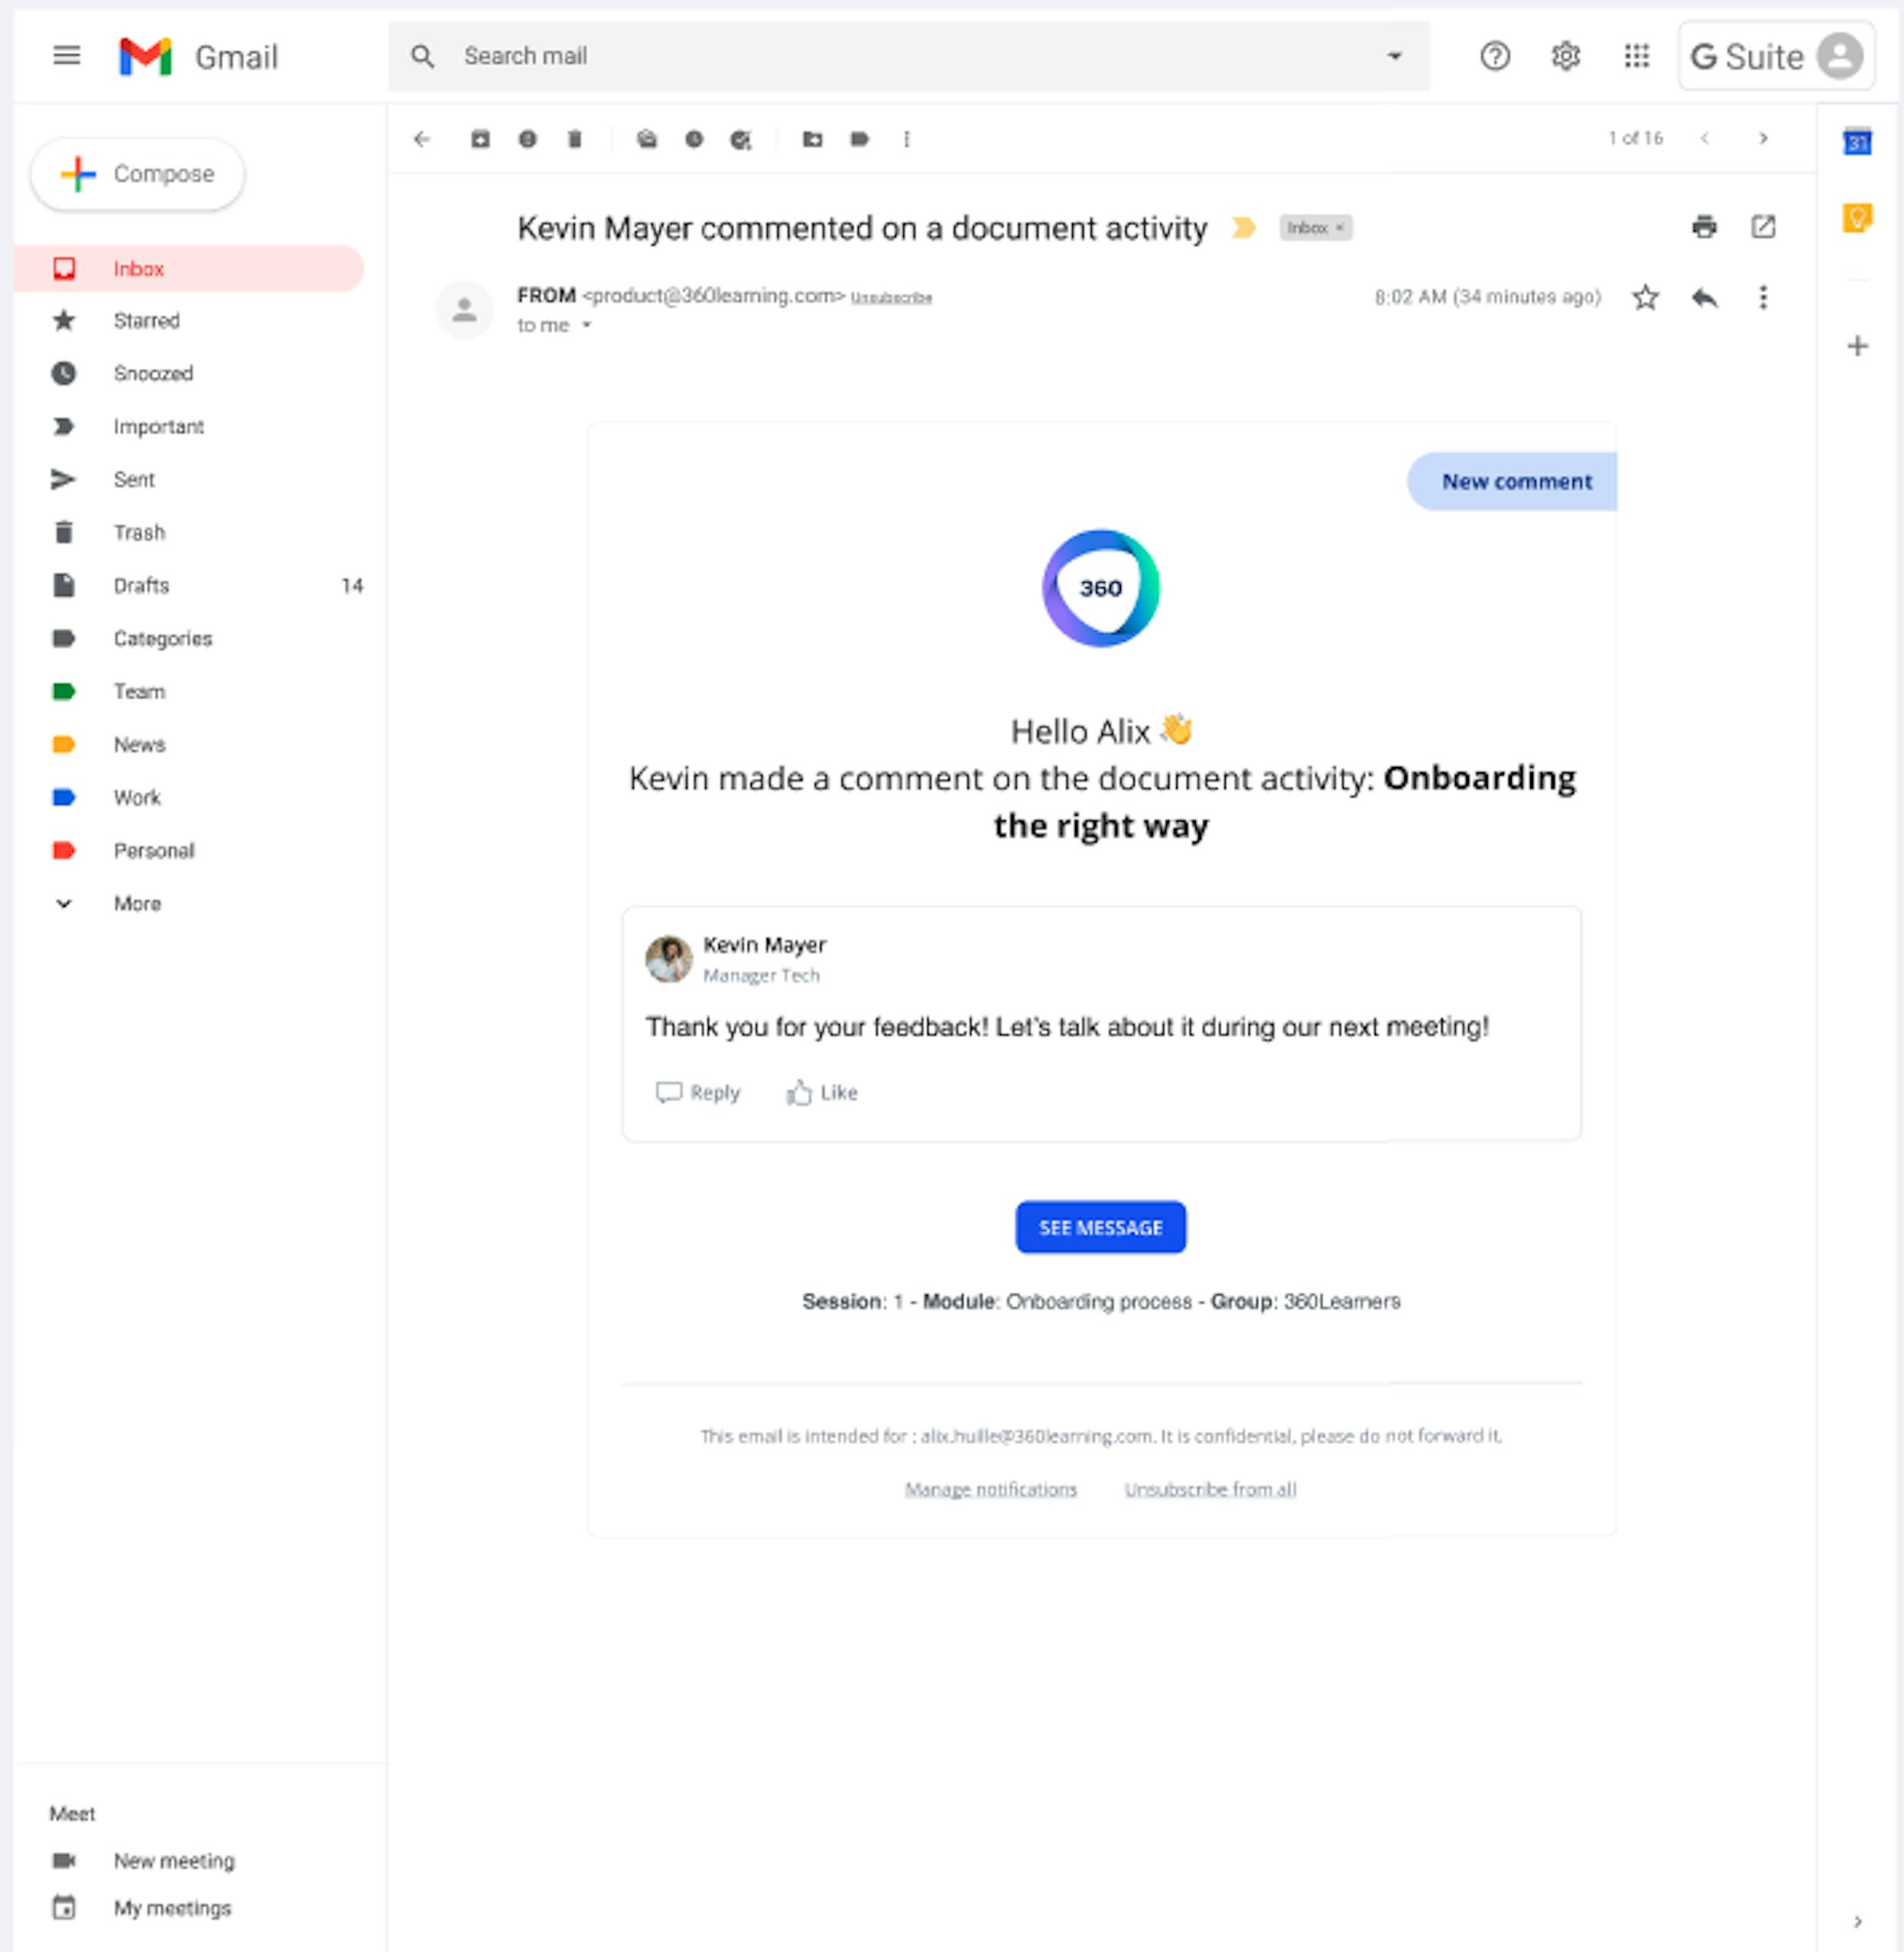Click Unsubscribe from all link
Image resolution: width=1904 pixels, height=1952 pixels.
tap(1210, 1489)
